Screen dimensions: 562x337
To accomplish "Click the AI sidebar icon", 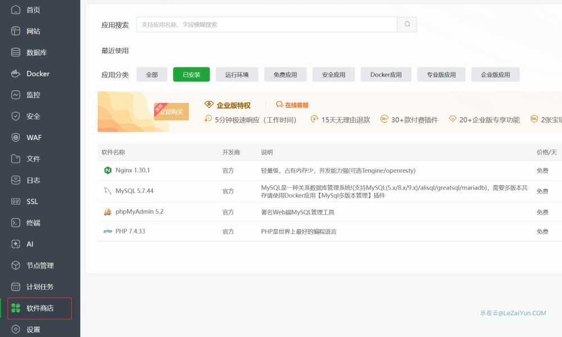I will pos(15,244).
